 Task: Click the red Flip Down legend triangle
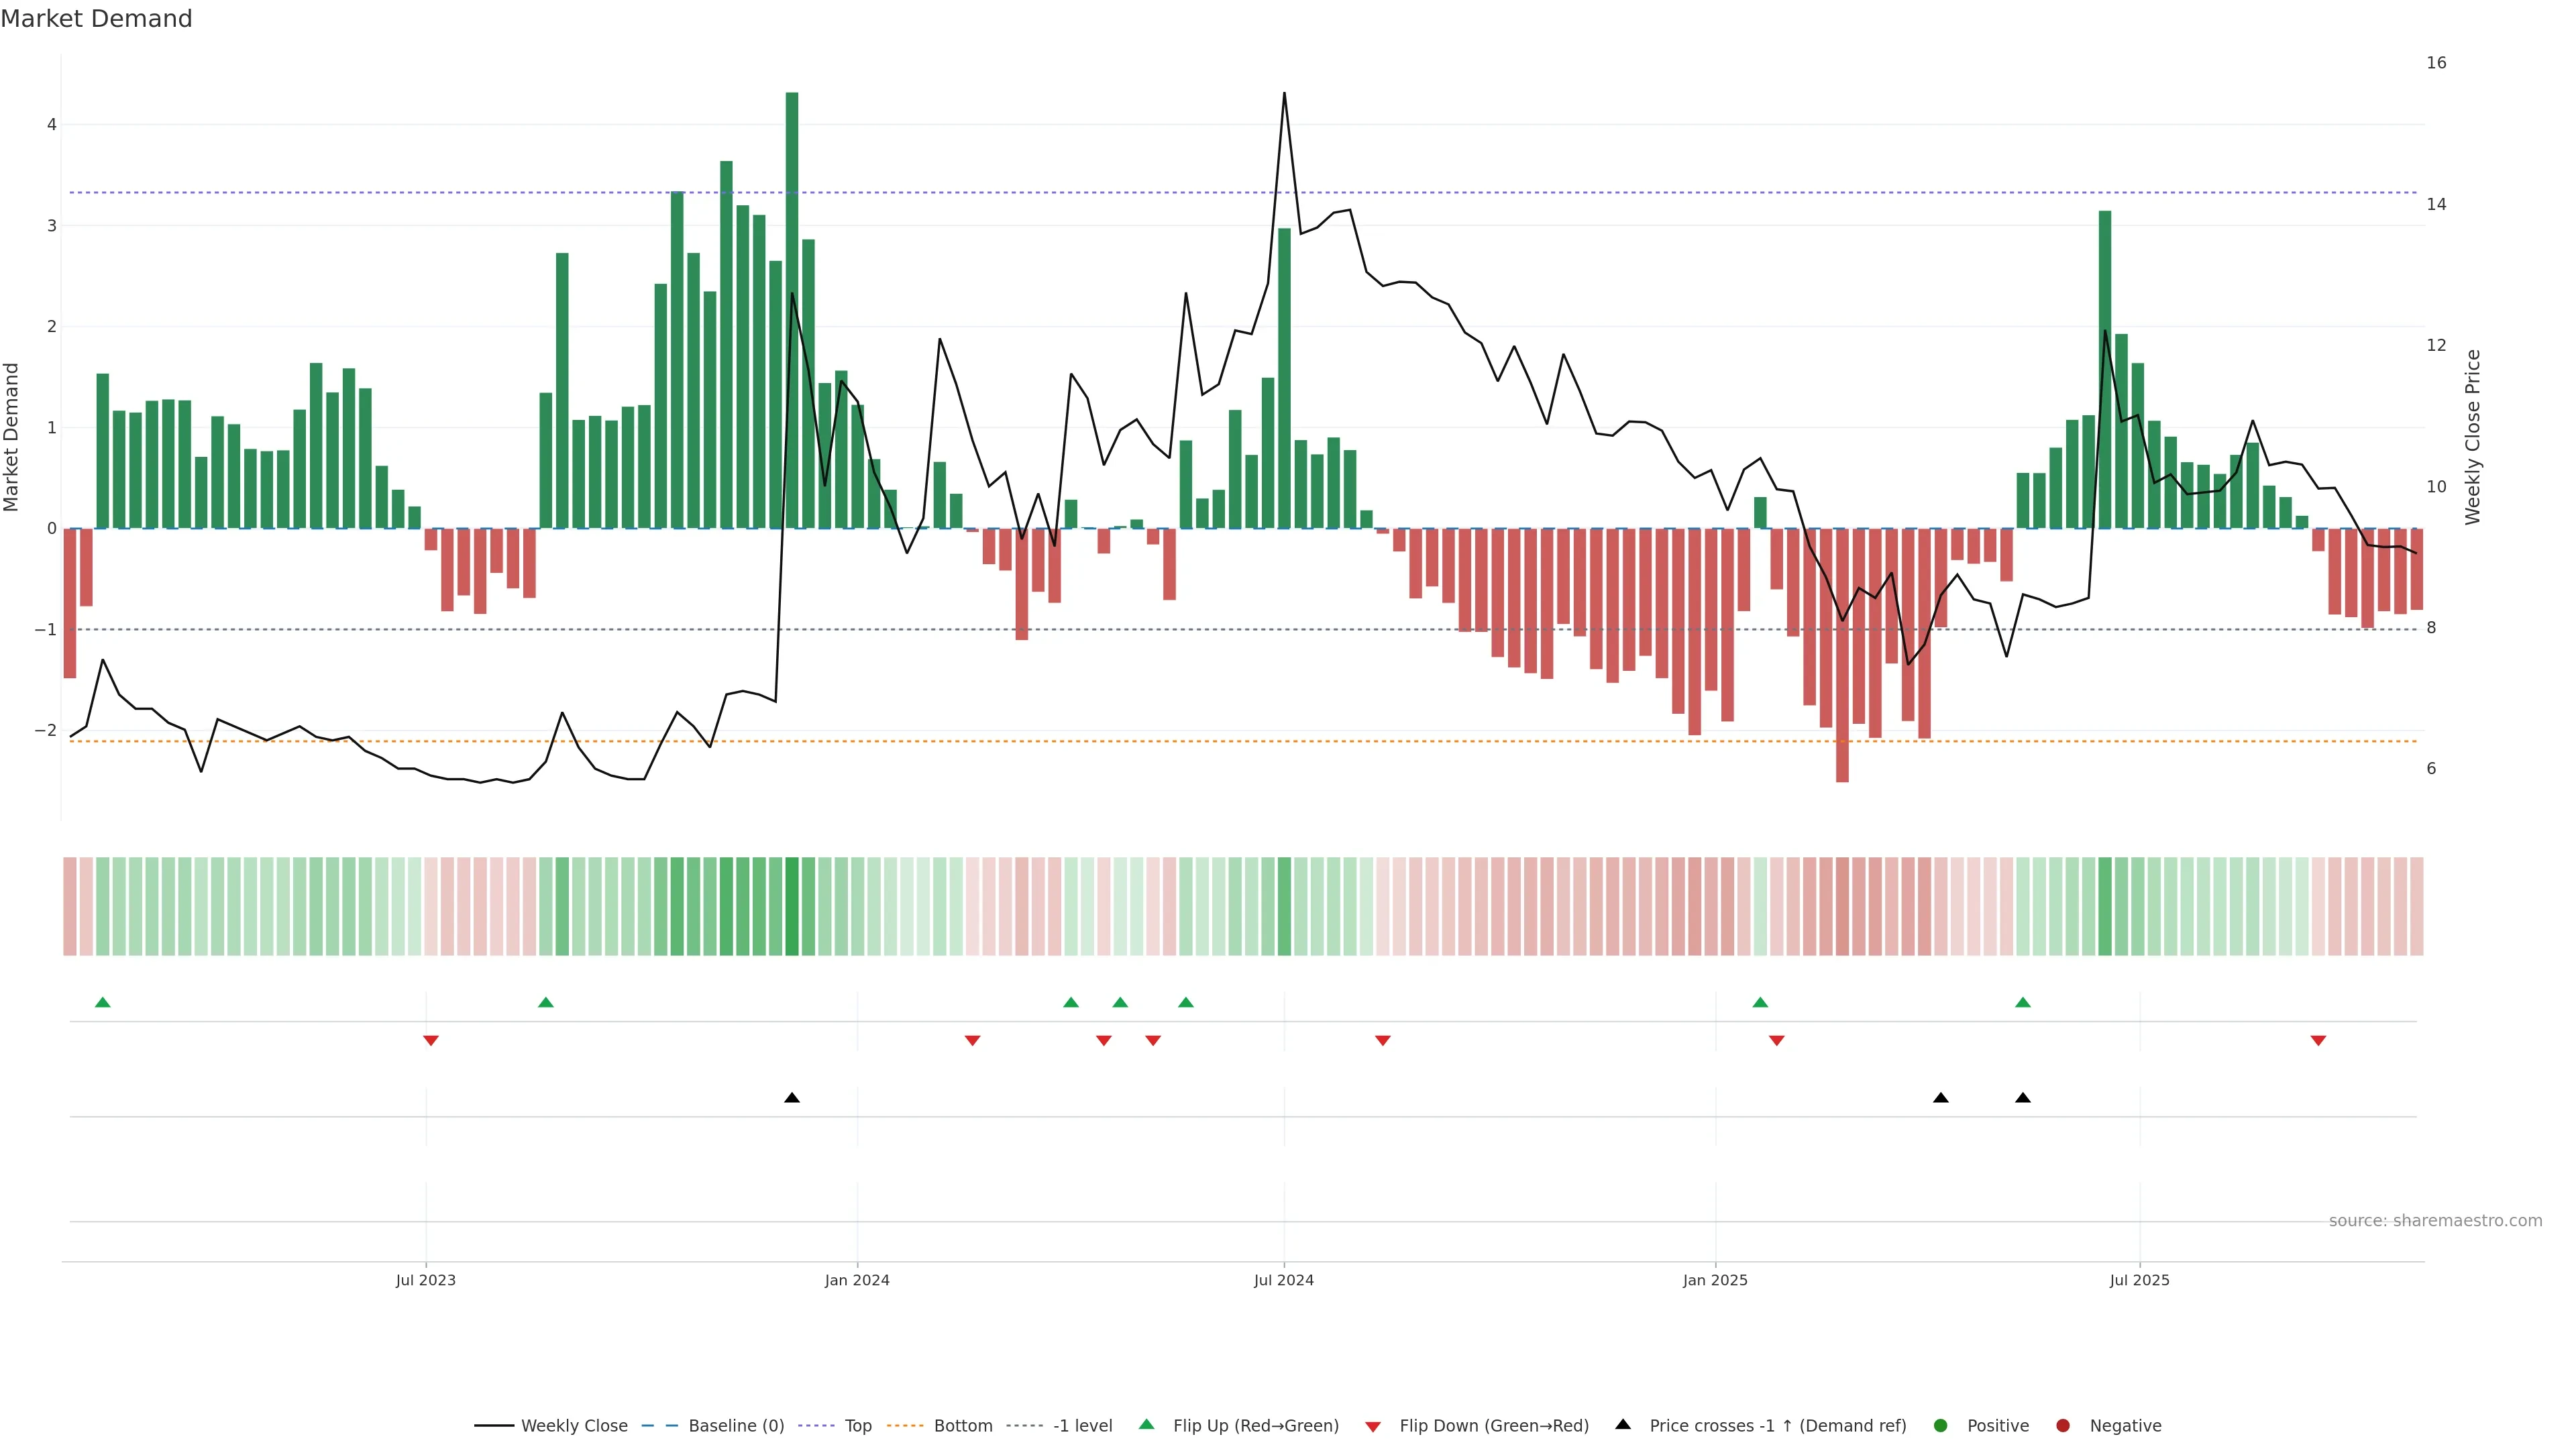point(1373,1427)
